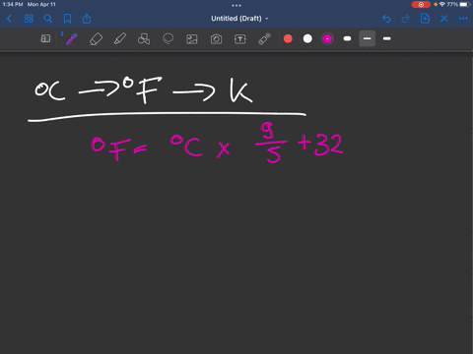Tap the 1:34 PM clock in the status bar
The height and width of the screenshot is (354, 473).
pyautogui.click(x=13, y=5)
